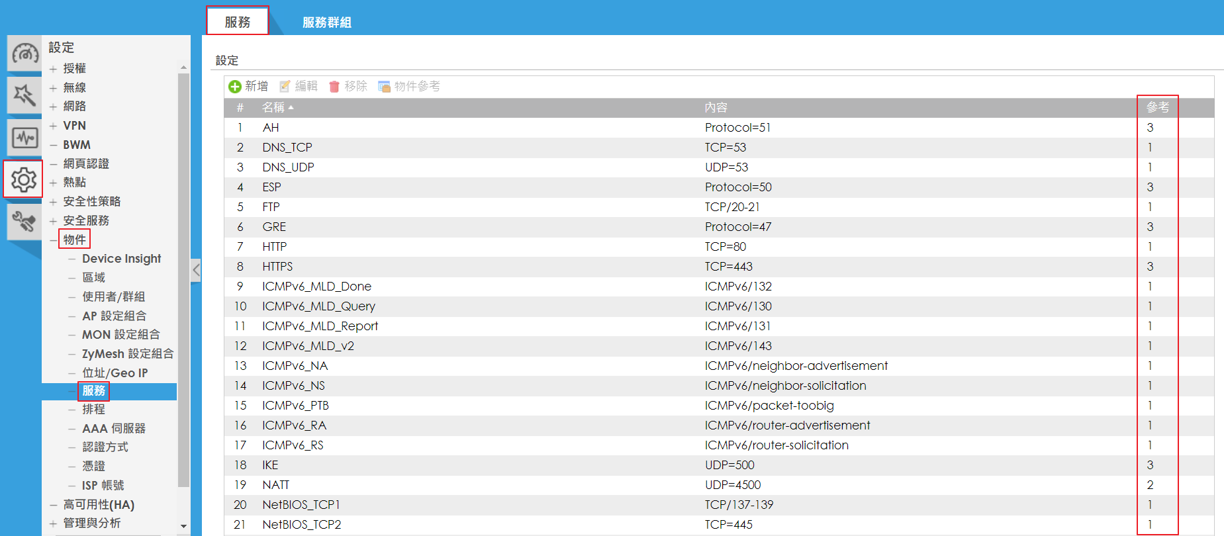Select the ICMPv6_NA service row
The height and width of the screenshot is (536, 1224).
pyautogui.click(x=719, y=366)
